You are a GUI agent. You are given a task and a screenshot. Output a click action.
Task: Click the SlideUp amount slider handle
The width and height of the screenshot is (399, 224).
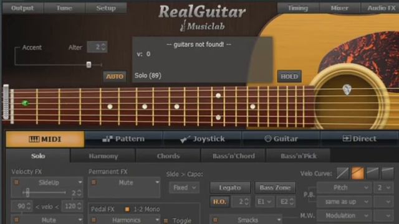[x=27, y=193]
